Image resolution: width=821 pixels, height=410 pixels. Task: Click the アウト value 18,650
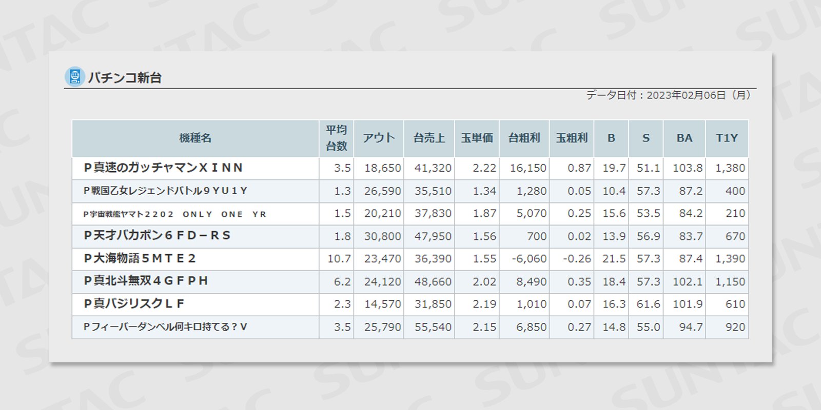[x=383, y=168]
